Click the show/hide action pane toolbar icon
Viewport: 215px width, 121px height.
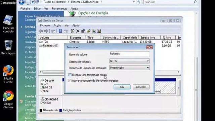coord(66,31)
